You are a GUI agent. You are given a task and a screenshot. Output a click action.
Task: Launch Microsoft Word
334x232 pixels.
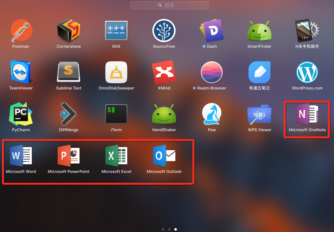pos(21,156)
